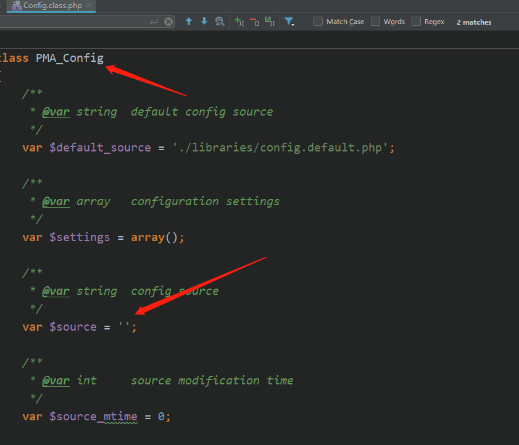Click the $settings variable
The image size is (519, 445).
(x=80, y=237)
